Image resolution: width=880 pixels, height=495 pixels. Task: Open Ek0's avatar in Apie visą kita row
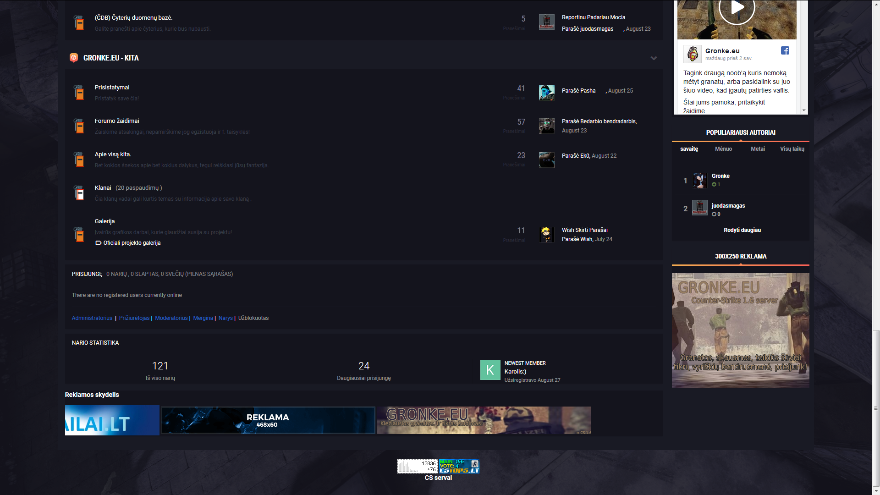(x=546, y=159)
